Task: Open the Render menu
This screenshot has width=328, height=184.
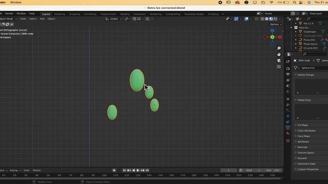Action: click(9, 14)
